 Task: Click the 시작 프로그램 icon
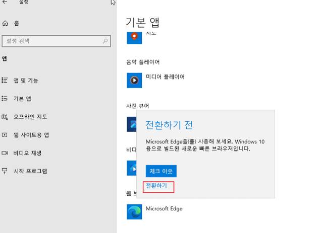click(x=5, y=171)
